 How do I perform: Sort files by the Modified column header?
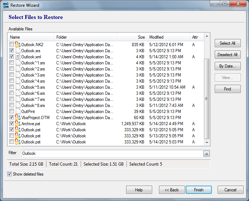pyautogui.click(x=168, y=37)
